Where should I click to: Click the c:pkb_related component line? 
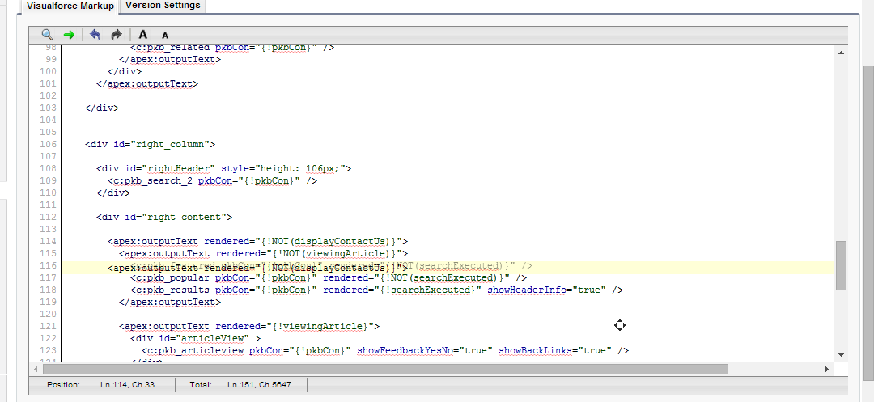232,48
